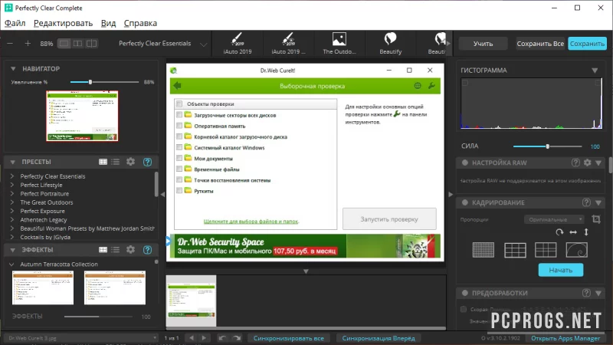Viewport: 613px width, 345px height.
Task: Click the Учить button
Action: click(484, 44)
